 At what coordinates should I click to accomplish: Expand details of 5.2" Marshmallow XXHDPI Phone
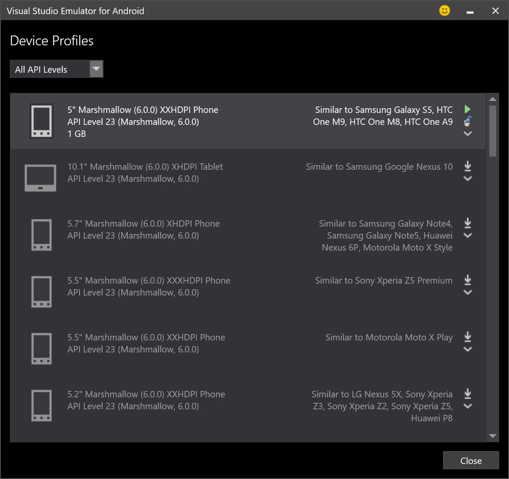coord(468,406)
